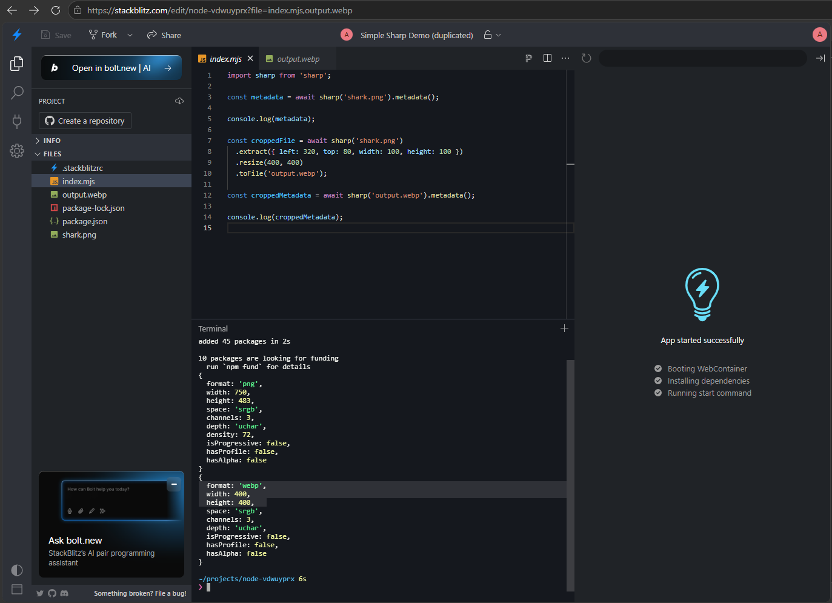
Task: Collapse the FILES section
Action: tap(111, 154)
